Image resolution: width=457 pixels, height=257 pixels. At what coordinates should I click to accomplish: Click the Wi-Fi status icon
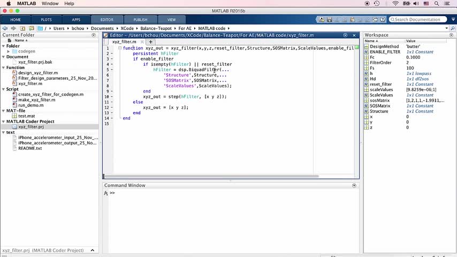pyautogui.click(x=395, y=4)
